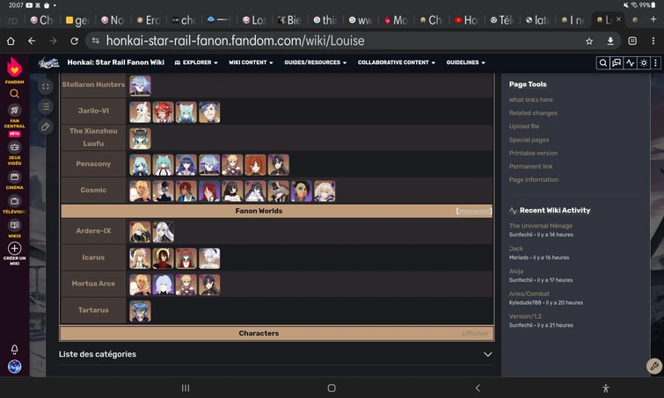Open the admin wrench tool button
This screenshot has width=664, height=398.
(x=654, y=365)
